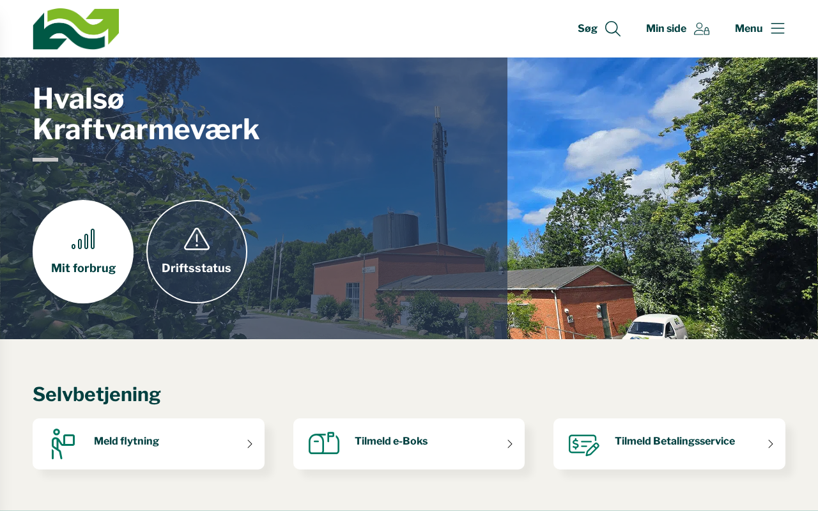
Task: Click the moving person icon
Action: tap(63, 444)
